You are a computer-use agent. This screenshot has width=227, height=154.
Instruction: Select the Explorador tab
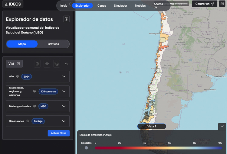click(82, 6)
